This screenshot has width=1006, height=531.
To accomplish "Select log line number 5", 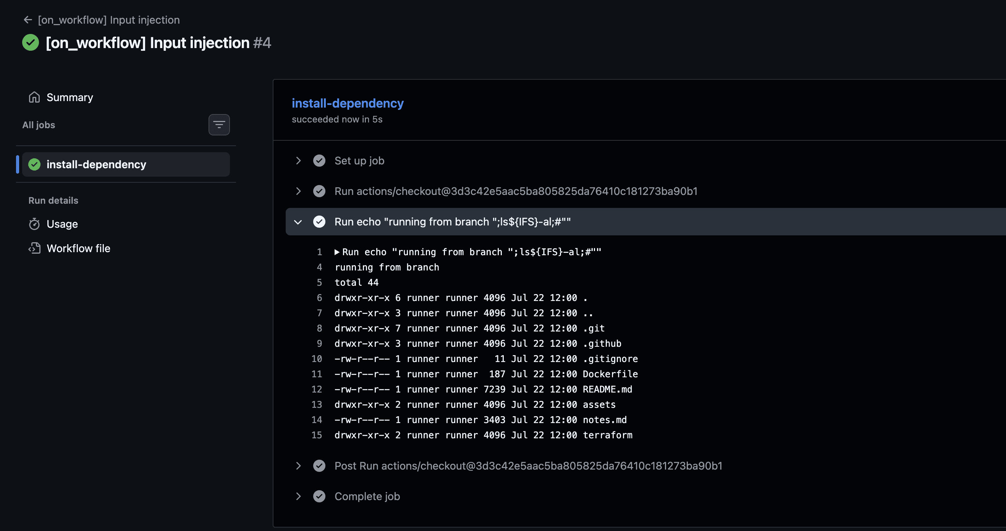I will tap(319, 282).
